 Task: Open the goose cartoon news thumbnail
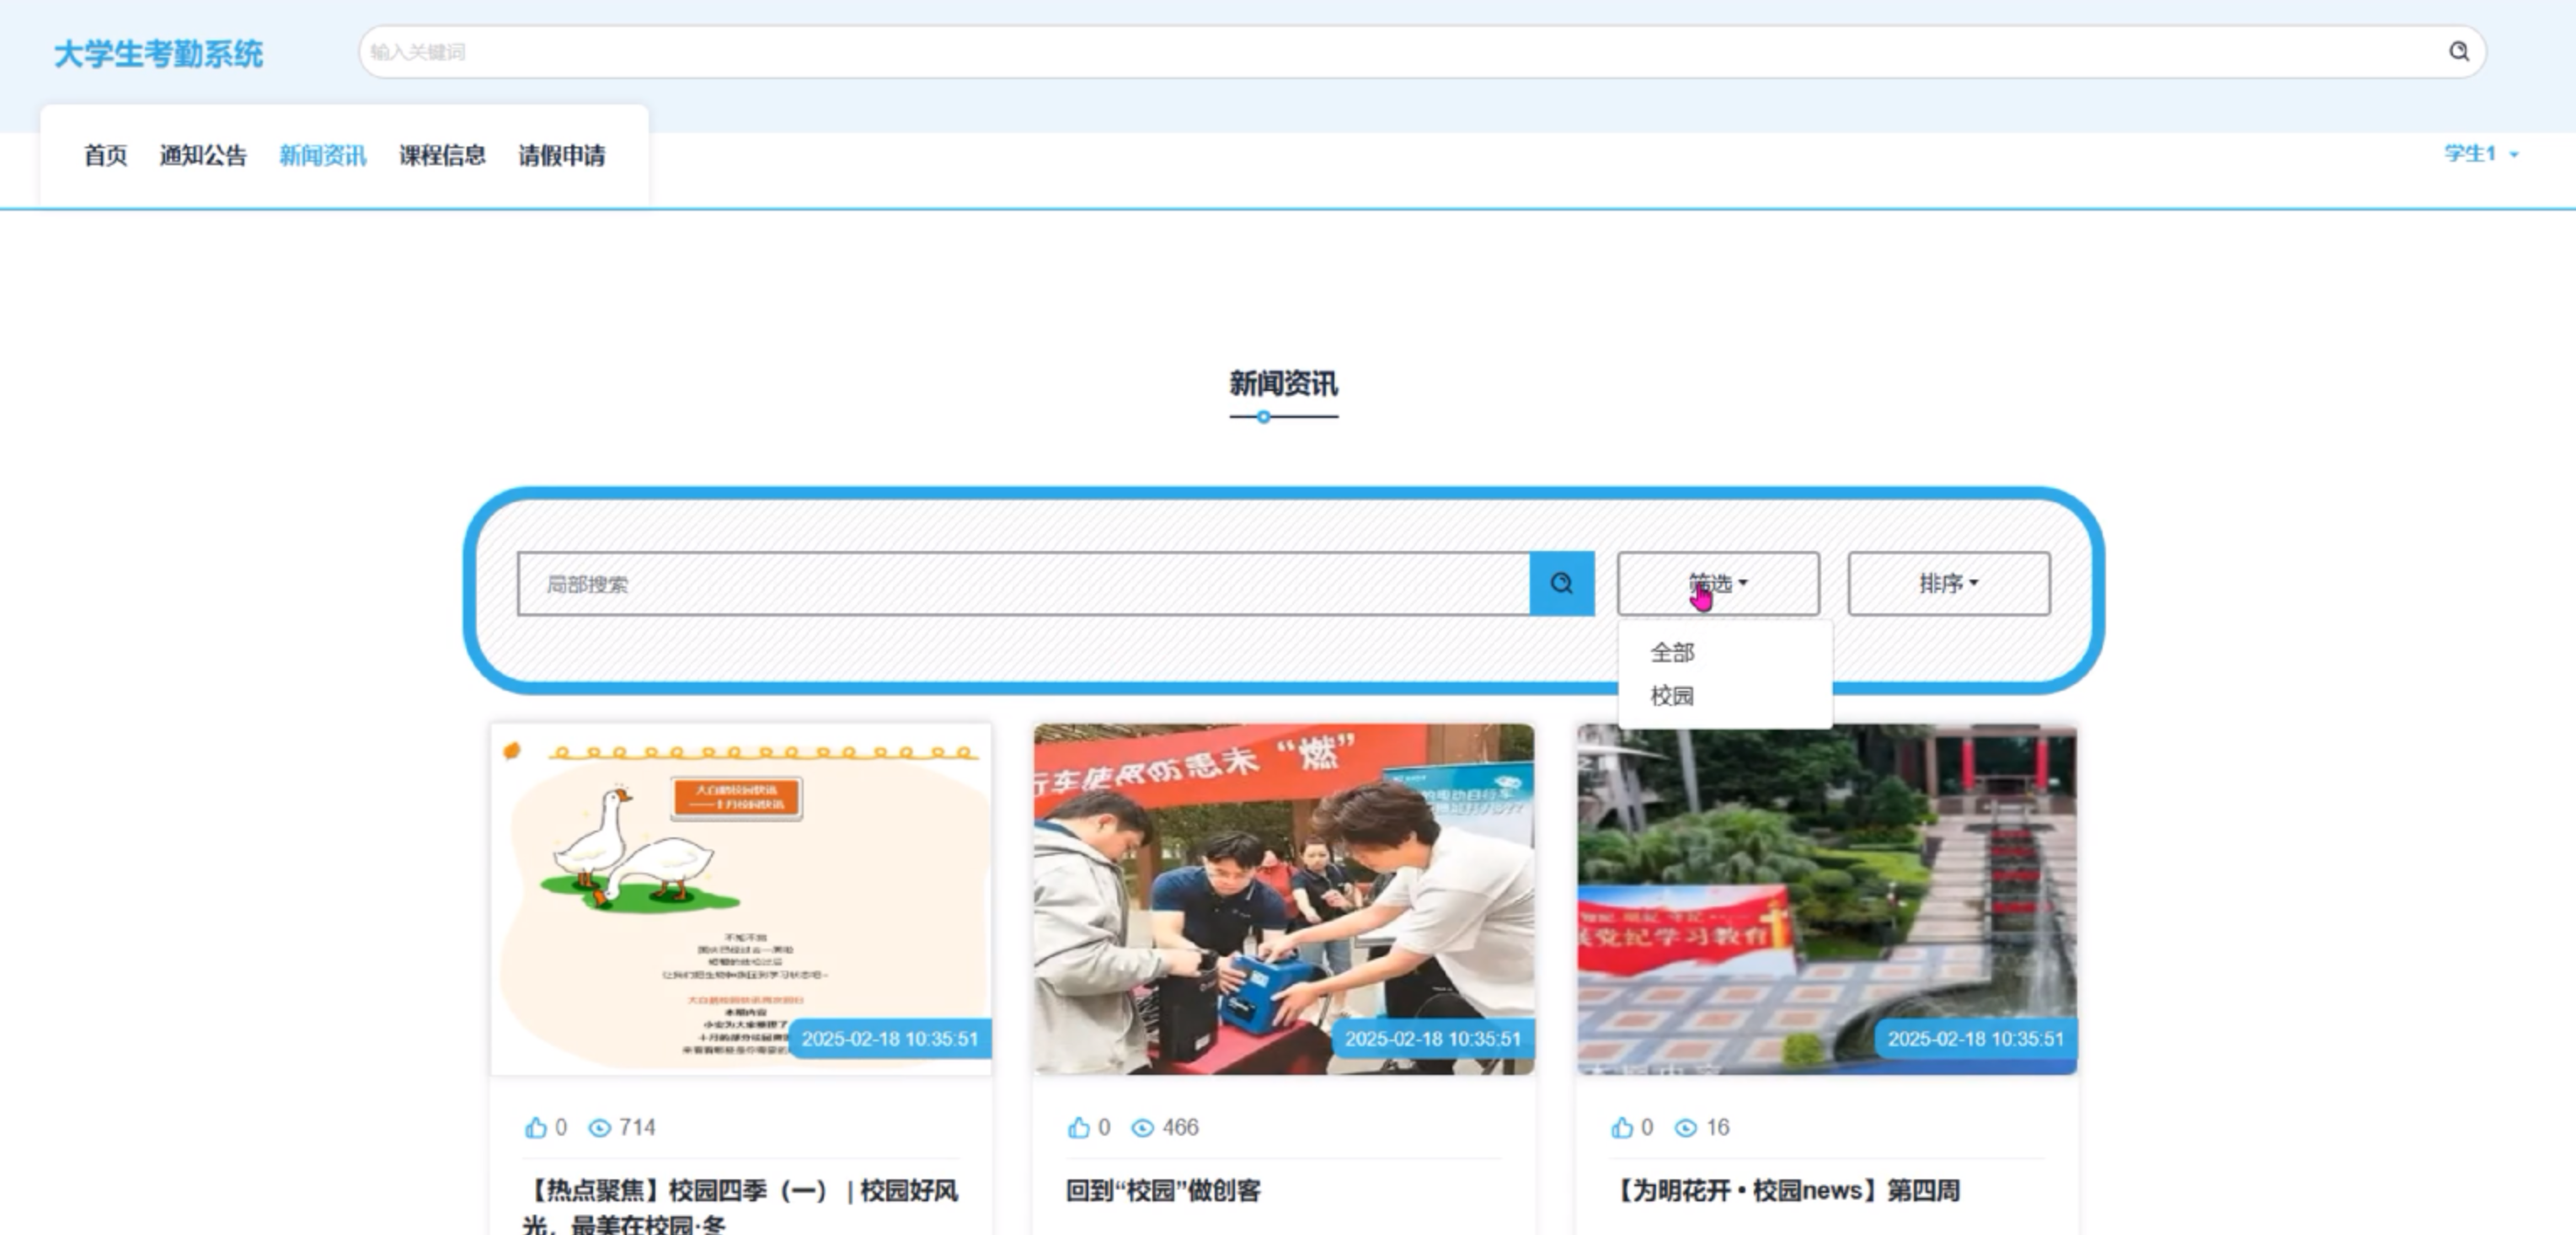(741, 898)
